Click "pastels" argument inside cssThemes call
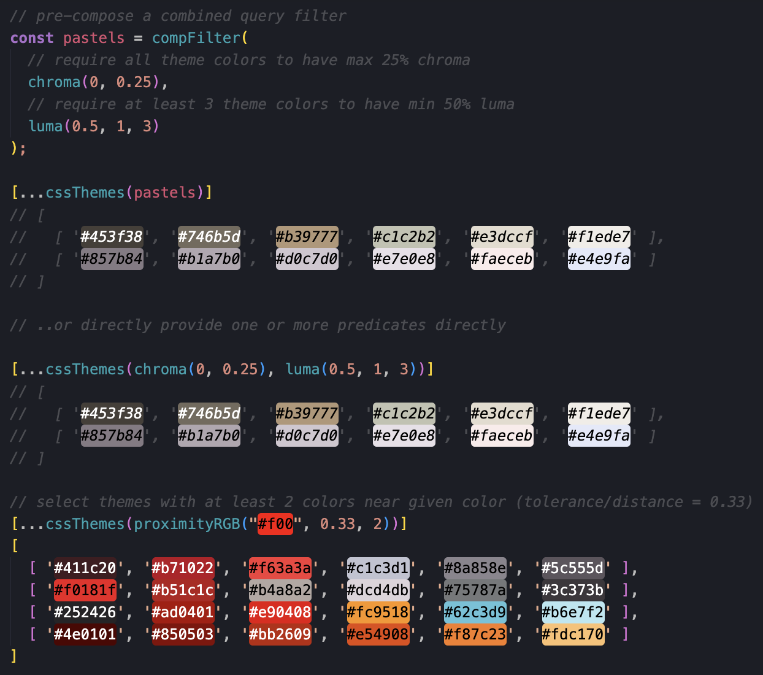 164,193
